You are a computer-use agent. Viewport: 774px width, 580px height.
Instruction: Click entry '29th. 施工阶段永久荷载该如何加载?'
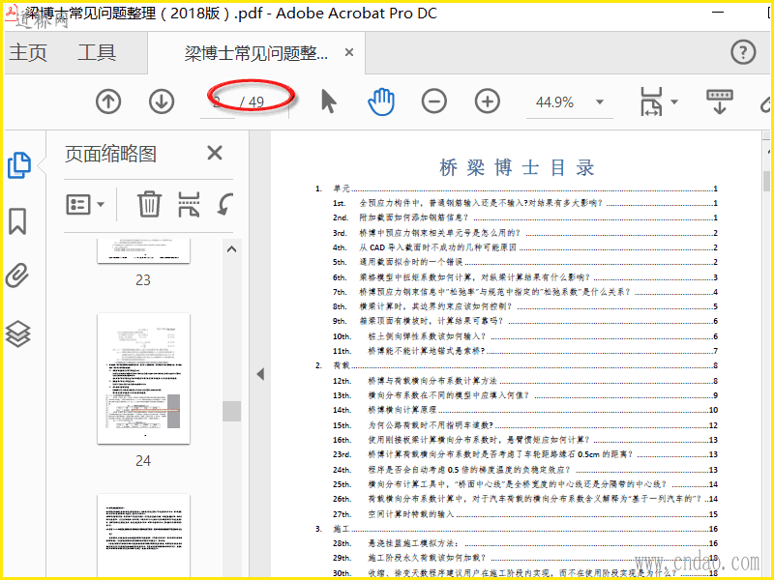tap(525, 558)
